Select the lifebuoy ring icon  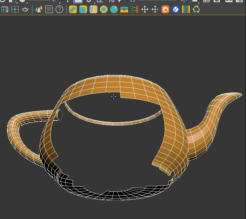(x=104, y=10)
